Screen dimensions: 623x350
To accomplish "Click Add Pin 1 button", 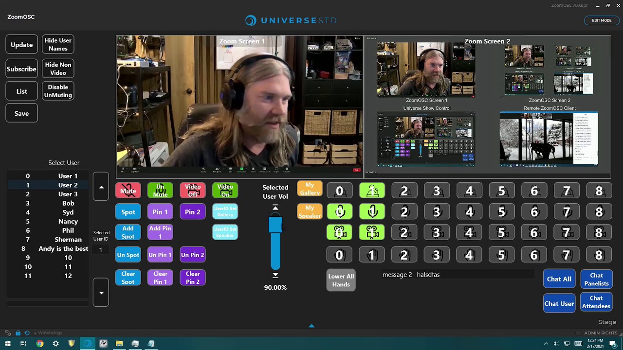I will [x=160, y=232].
